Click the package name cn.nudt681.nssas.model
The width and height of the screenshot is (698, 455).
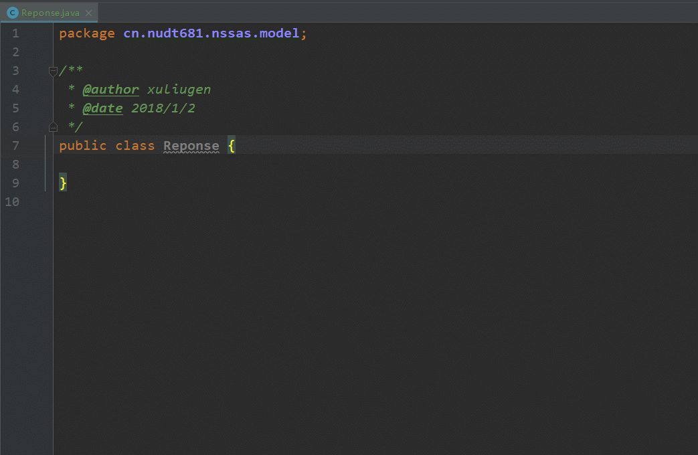point(211,33)
